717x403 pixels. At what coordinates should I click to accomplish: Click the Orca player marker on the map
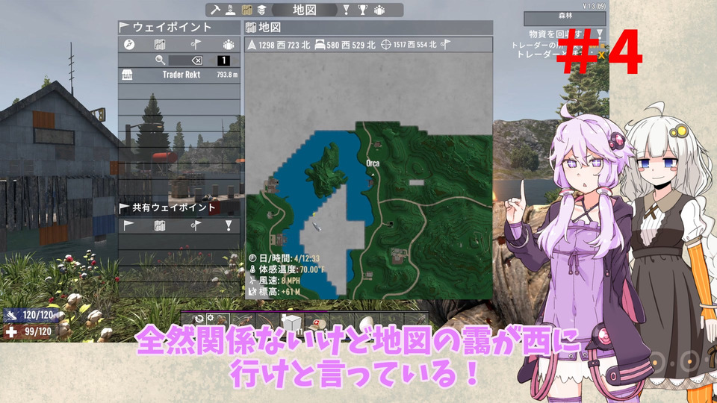tap(373, 174)
